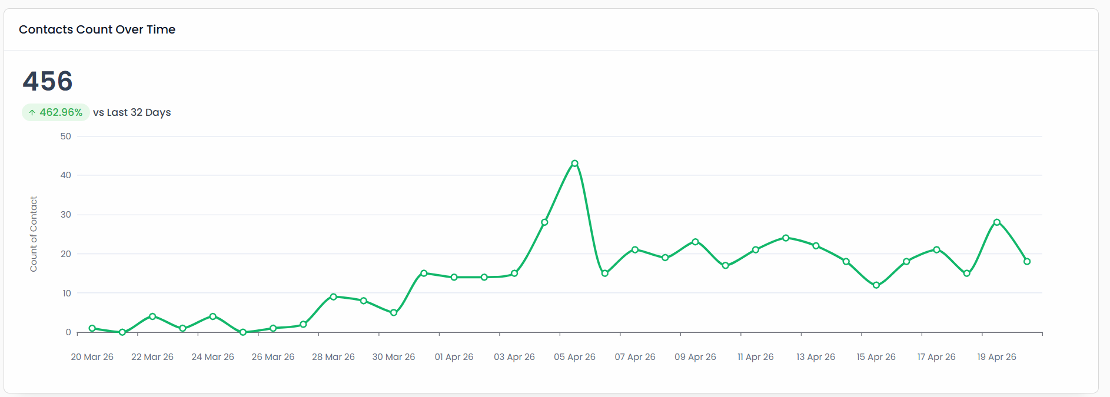Screen dimensions: 1110x397
Task: Click the '17 Apr 26' x-axis label
Action: tap(936, 357)
